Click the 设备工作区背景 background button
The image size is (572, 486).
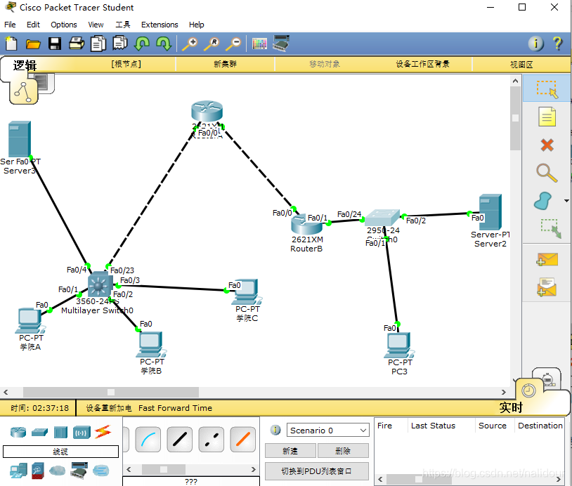pos(423,64)
